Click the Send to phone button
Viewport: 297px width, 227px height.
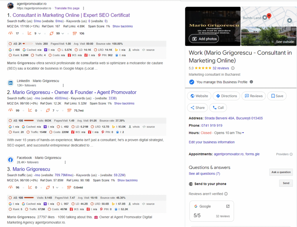pyautogui.click(x=286, y=183)
